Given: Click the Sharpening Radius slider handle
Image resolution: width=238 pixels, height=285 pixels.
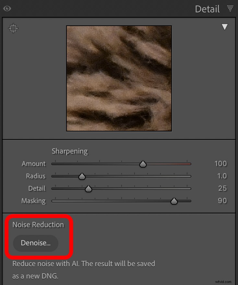Looking at the screenshot, I should 82,176.
